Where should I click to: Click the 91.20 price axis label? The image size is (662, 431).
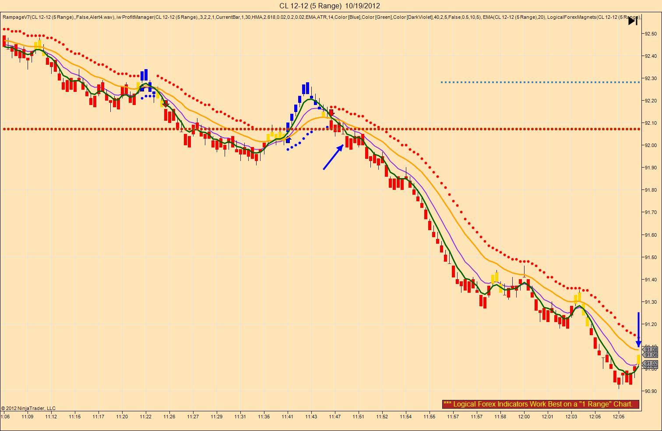coord(651,324)
